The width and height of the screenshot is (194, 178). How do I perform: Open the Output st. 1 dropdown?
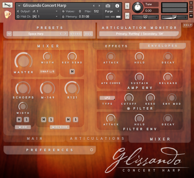(x=56, y=11)
